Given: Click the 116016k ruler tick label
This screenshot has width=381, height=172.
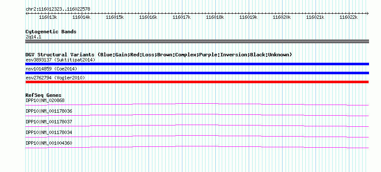Looking at the screenshot, I should click(x=148, y=17).
